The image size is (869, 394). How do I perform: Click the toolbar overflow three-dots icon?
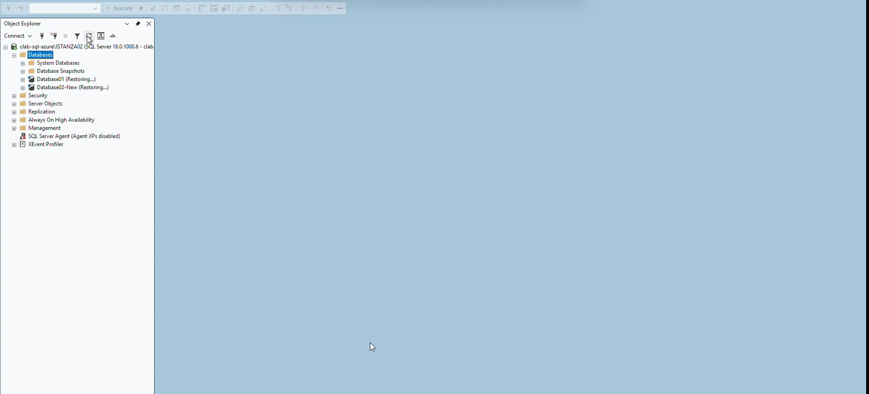pyautogui.click(x=340, y=9)
